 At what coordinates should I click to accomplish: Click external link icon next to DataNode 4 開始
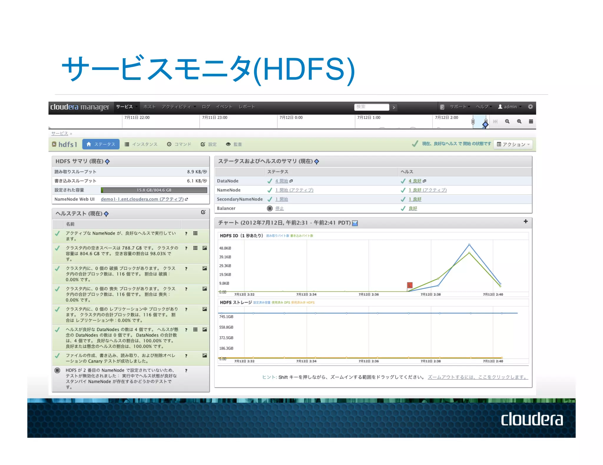(x=291, y=181)
